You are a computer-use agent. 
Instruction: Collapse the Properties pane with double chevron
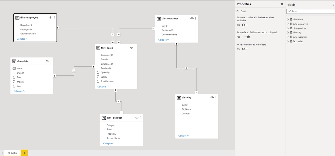coord(282,4)
